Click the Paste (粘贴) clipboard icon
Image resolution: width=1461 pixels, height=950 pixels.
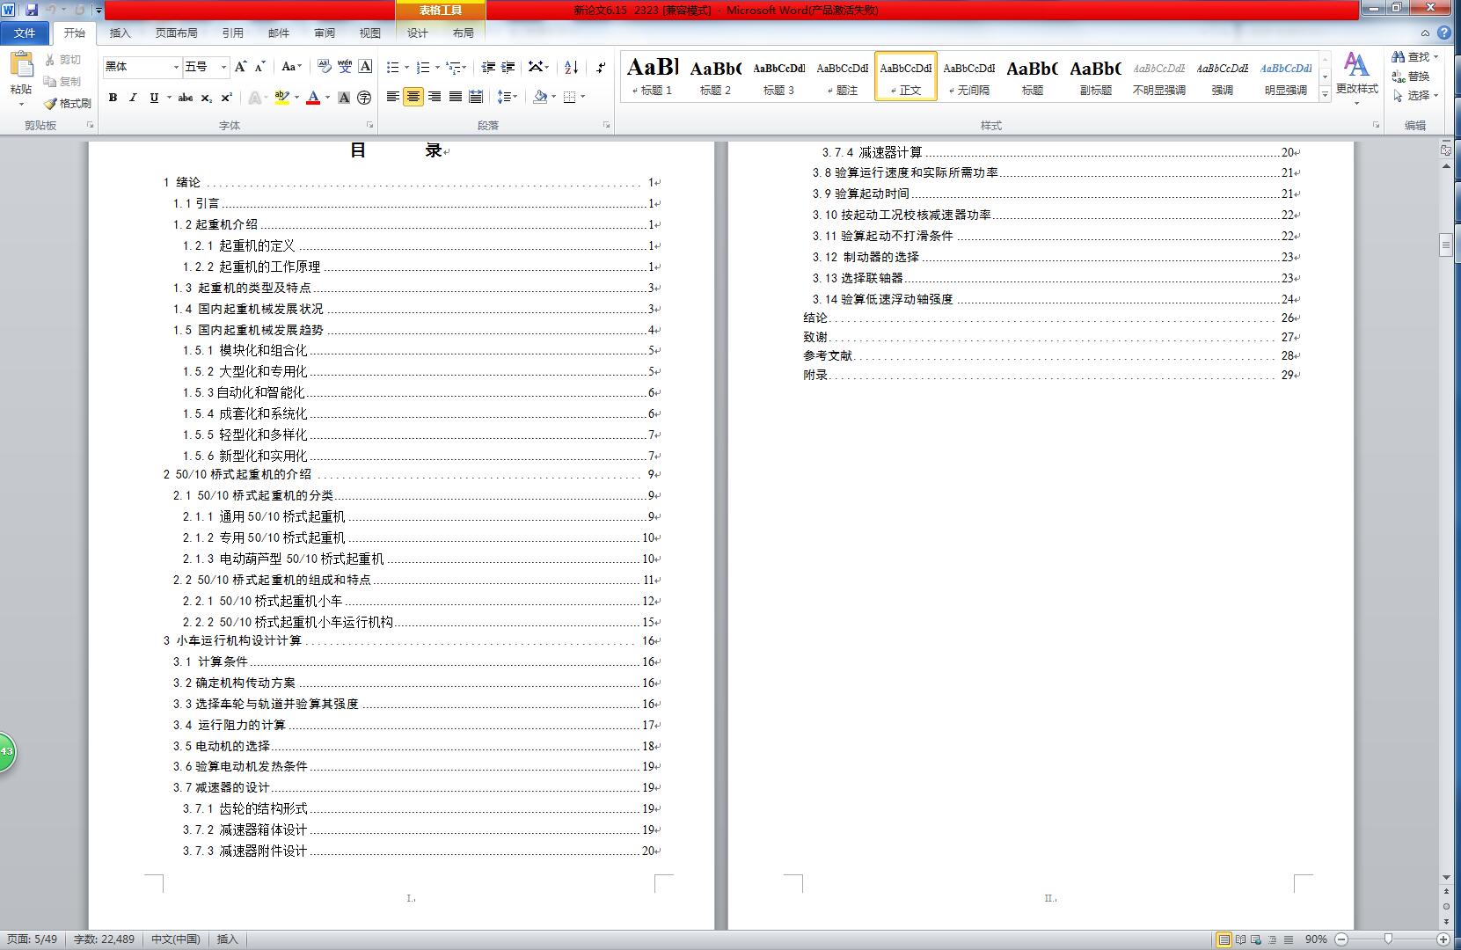(21, 64)
